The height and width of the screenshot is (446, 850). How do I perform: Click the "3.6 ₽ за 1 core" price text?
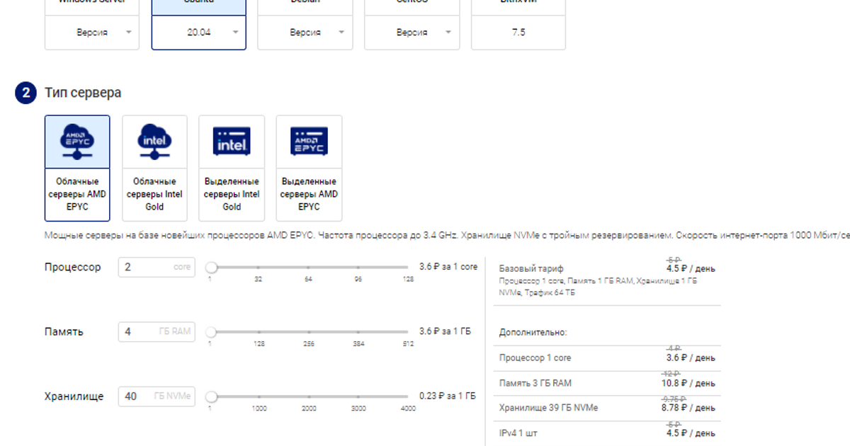tap(448, 267)
